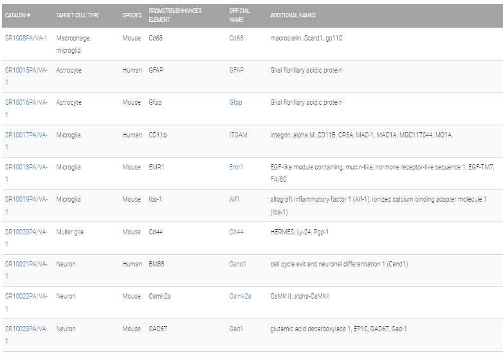Click the ITGAM official name link
This screenshot has height=355, width=503.
[239, 135]
